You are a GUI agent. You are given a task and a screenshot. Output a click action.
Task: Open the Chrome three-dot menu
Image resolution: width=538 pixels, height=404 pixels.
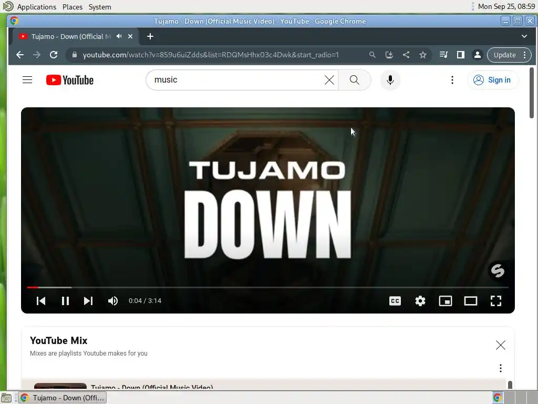[525, 55]
